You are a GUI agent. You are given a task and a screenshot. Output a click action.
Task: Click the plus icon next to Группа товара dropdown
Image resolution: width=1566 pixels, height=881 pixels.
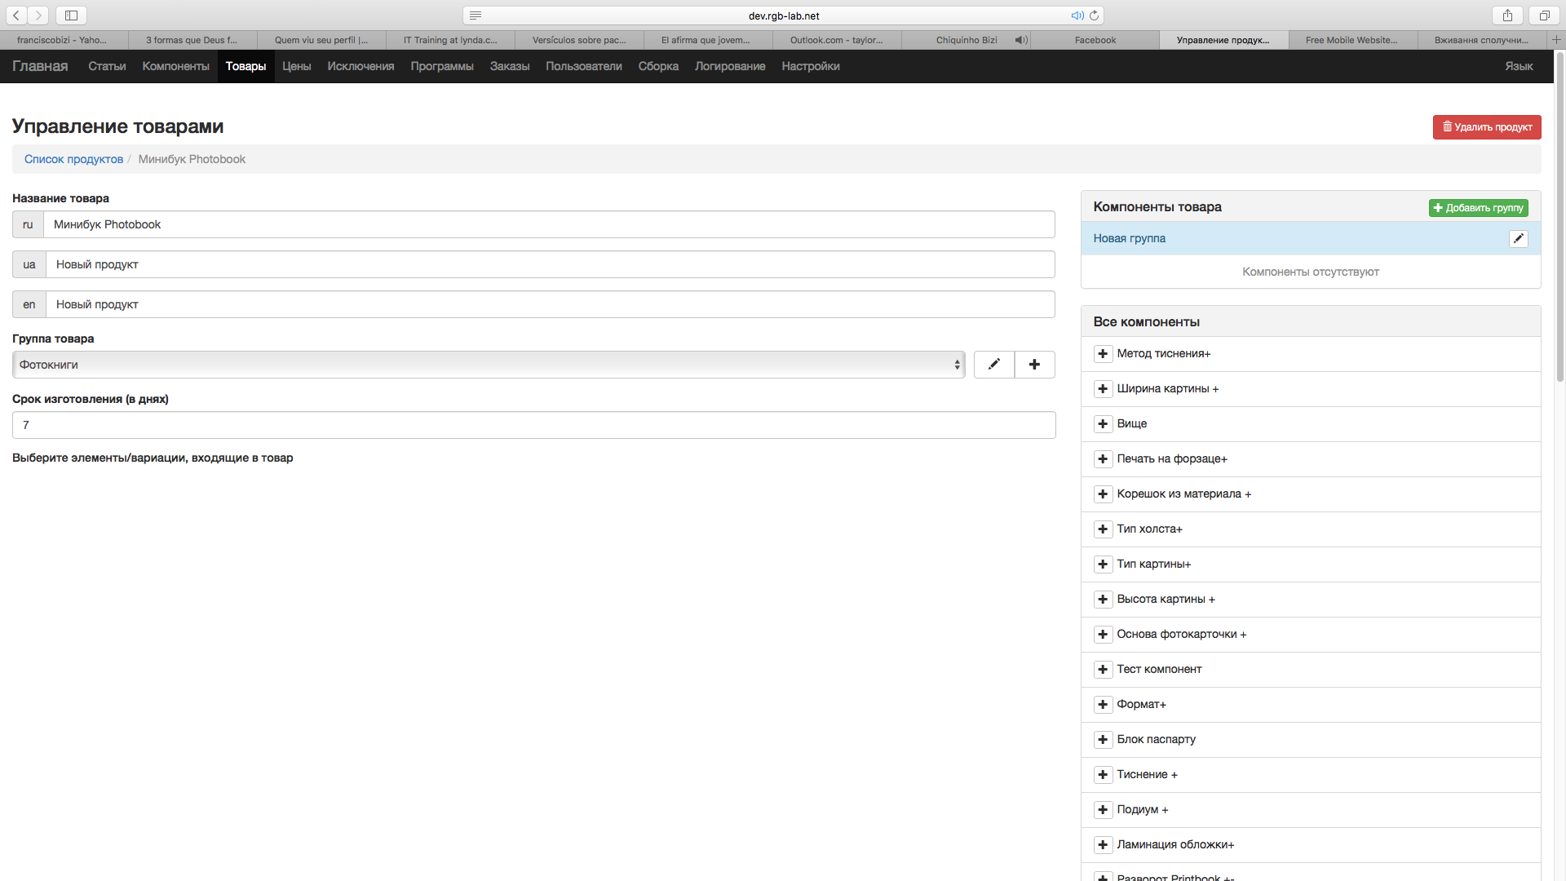pos(1034,365)
